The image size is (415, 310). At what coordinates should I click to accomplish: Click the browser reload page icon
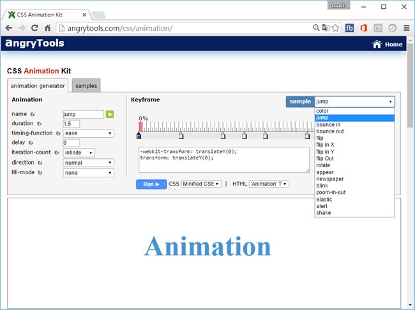[x=34, y=28]
